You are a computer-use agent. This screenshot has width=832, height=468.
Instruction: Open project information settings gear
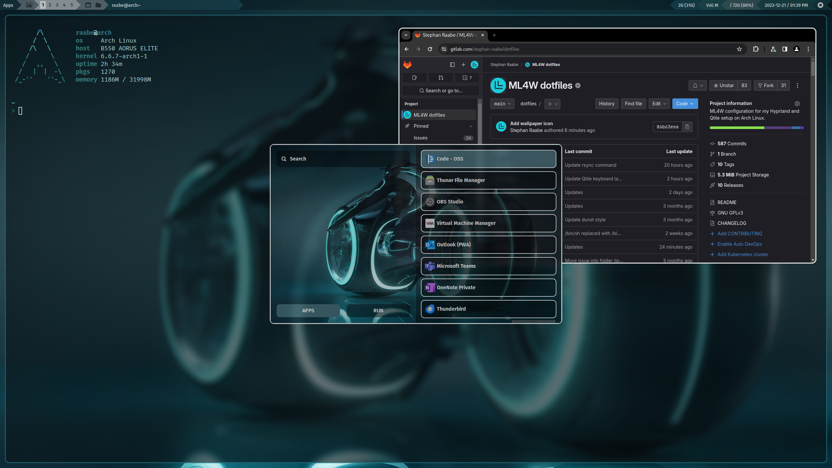pyautogui.click(x=797, y=103)
